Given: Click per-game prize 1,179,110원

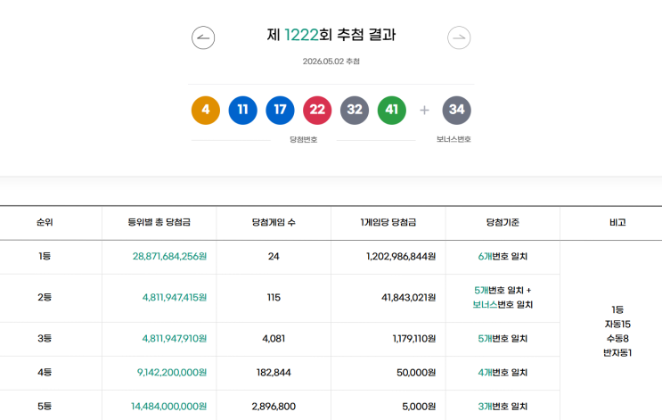Looking at the screenshot, I should (414, 339).
